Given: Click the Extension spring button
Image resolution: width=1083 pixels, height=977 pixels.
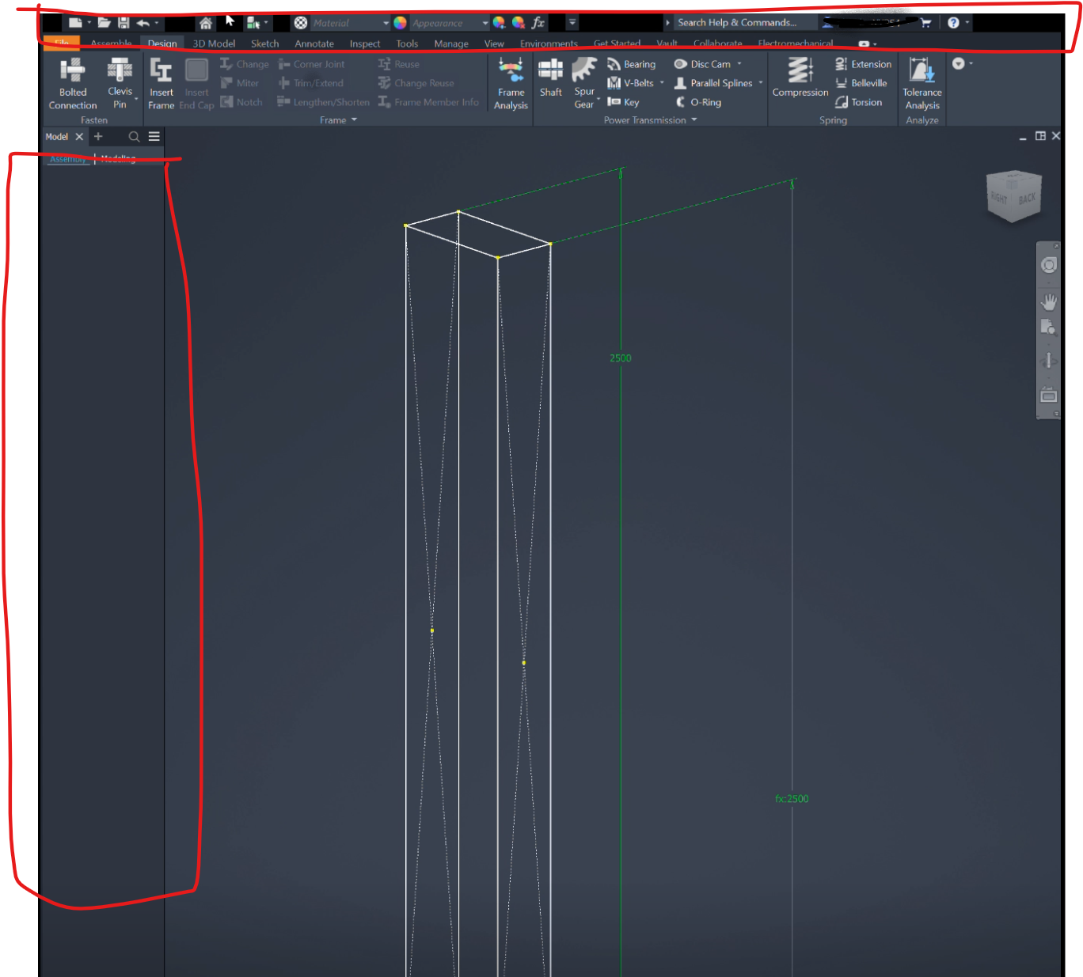Looking at the screenshot, I should click(x=863, y=64).
